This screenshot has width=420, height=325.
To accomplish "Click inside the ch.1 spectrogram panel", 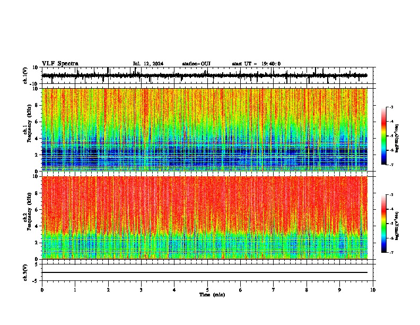I will pos(205,130).
